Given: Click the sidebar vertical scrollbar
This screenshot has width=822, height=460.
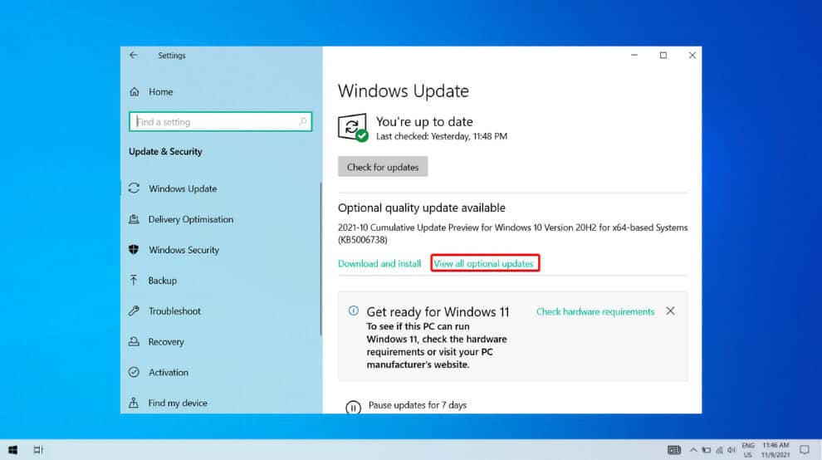Looking at the screenshot, I should click(320, 258).
